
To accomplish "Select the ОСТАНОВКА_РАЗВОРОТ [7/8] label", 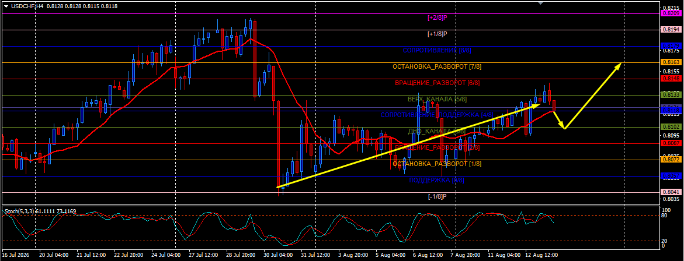I will 437,66.
